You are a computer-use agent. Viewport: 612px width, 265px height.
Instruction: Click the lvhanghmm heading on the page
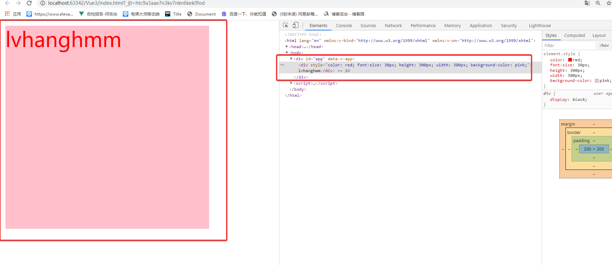[x=63, y=40]
